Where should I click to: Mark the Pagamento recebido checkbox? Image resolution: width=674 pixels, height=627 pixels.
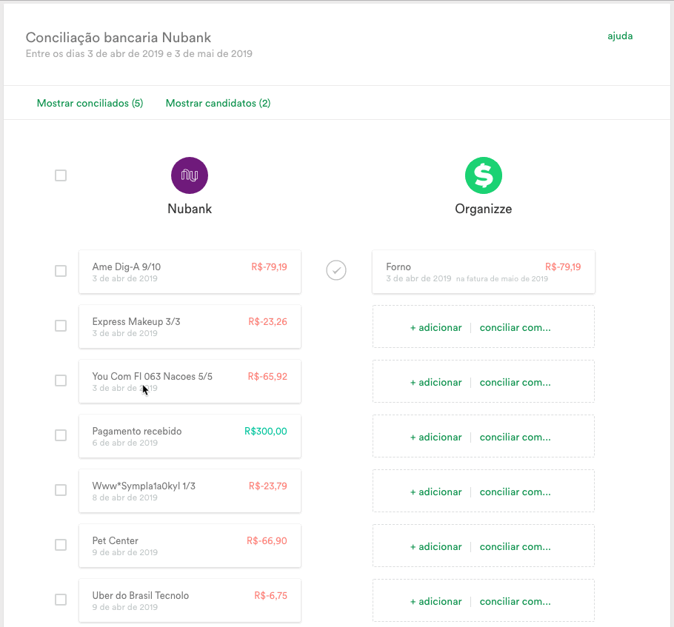[61, 435]
